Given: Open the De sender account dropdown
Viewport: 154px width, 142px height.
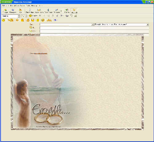Looking at the screenshot, I should 92,25.
